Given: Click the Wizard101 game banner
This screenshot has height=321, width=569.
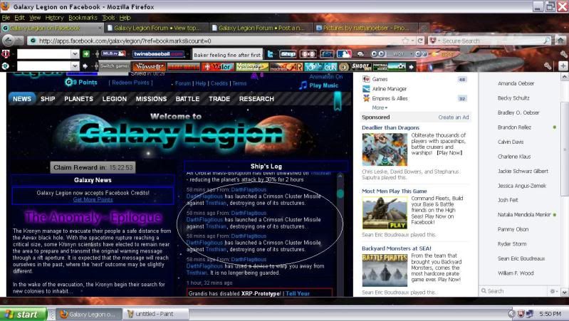Looking at the screenshot, I should pyautogui.click(x=149, y=67).
